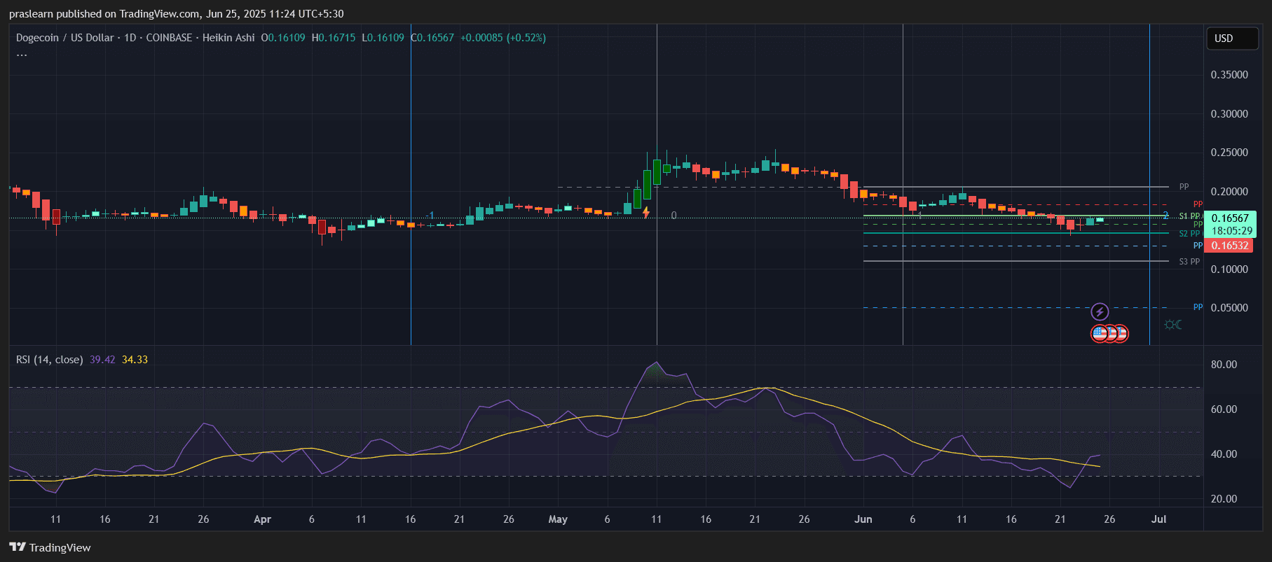The width and height of the screenshot is (1272, 562).
Task: Click the RSI (14, close) indicator label
Action: coord(49,360)
